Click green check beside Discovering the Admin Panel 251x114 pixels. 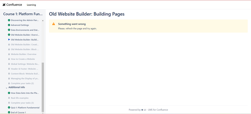pos(9,20)
